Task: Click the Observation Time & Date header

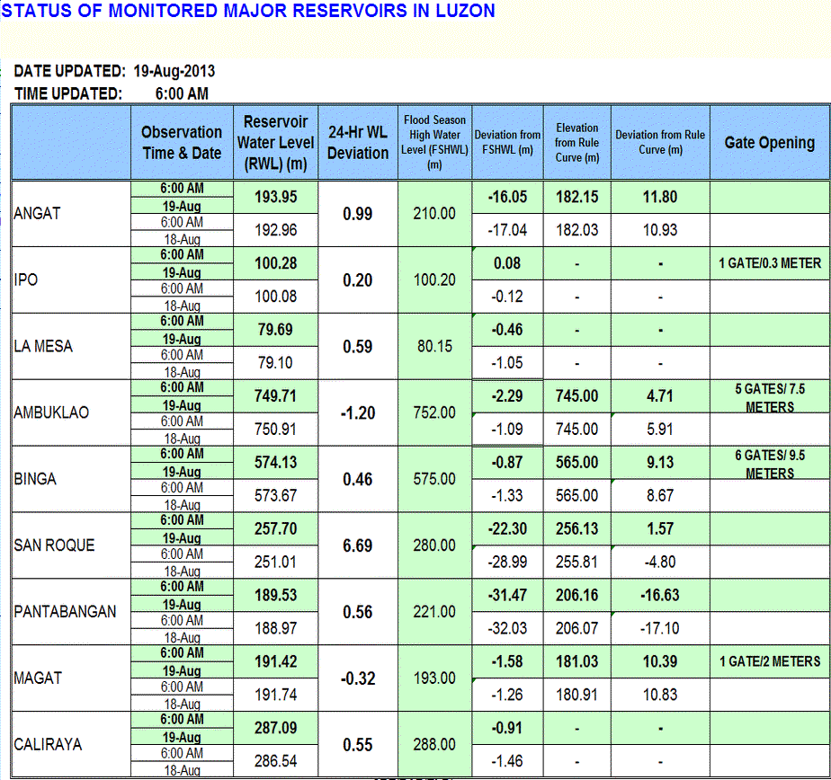Action: [182, 143]
